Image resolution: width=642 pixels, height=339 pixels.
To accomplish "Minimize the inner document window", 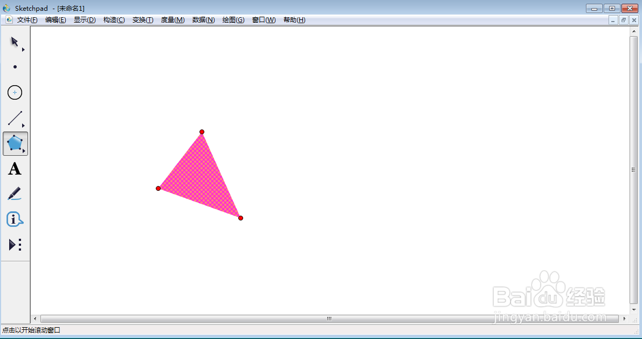I will point(613,20).
